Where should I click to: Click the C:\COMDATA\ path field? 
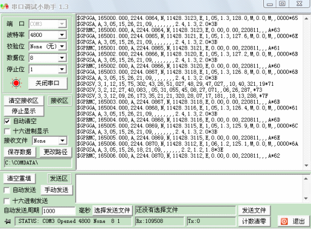[38, 163]
